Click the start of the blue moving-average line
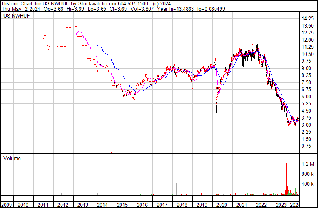 click(97, 44)
